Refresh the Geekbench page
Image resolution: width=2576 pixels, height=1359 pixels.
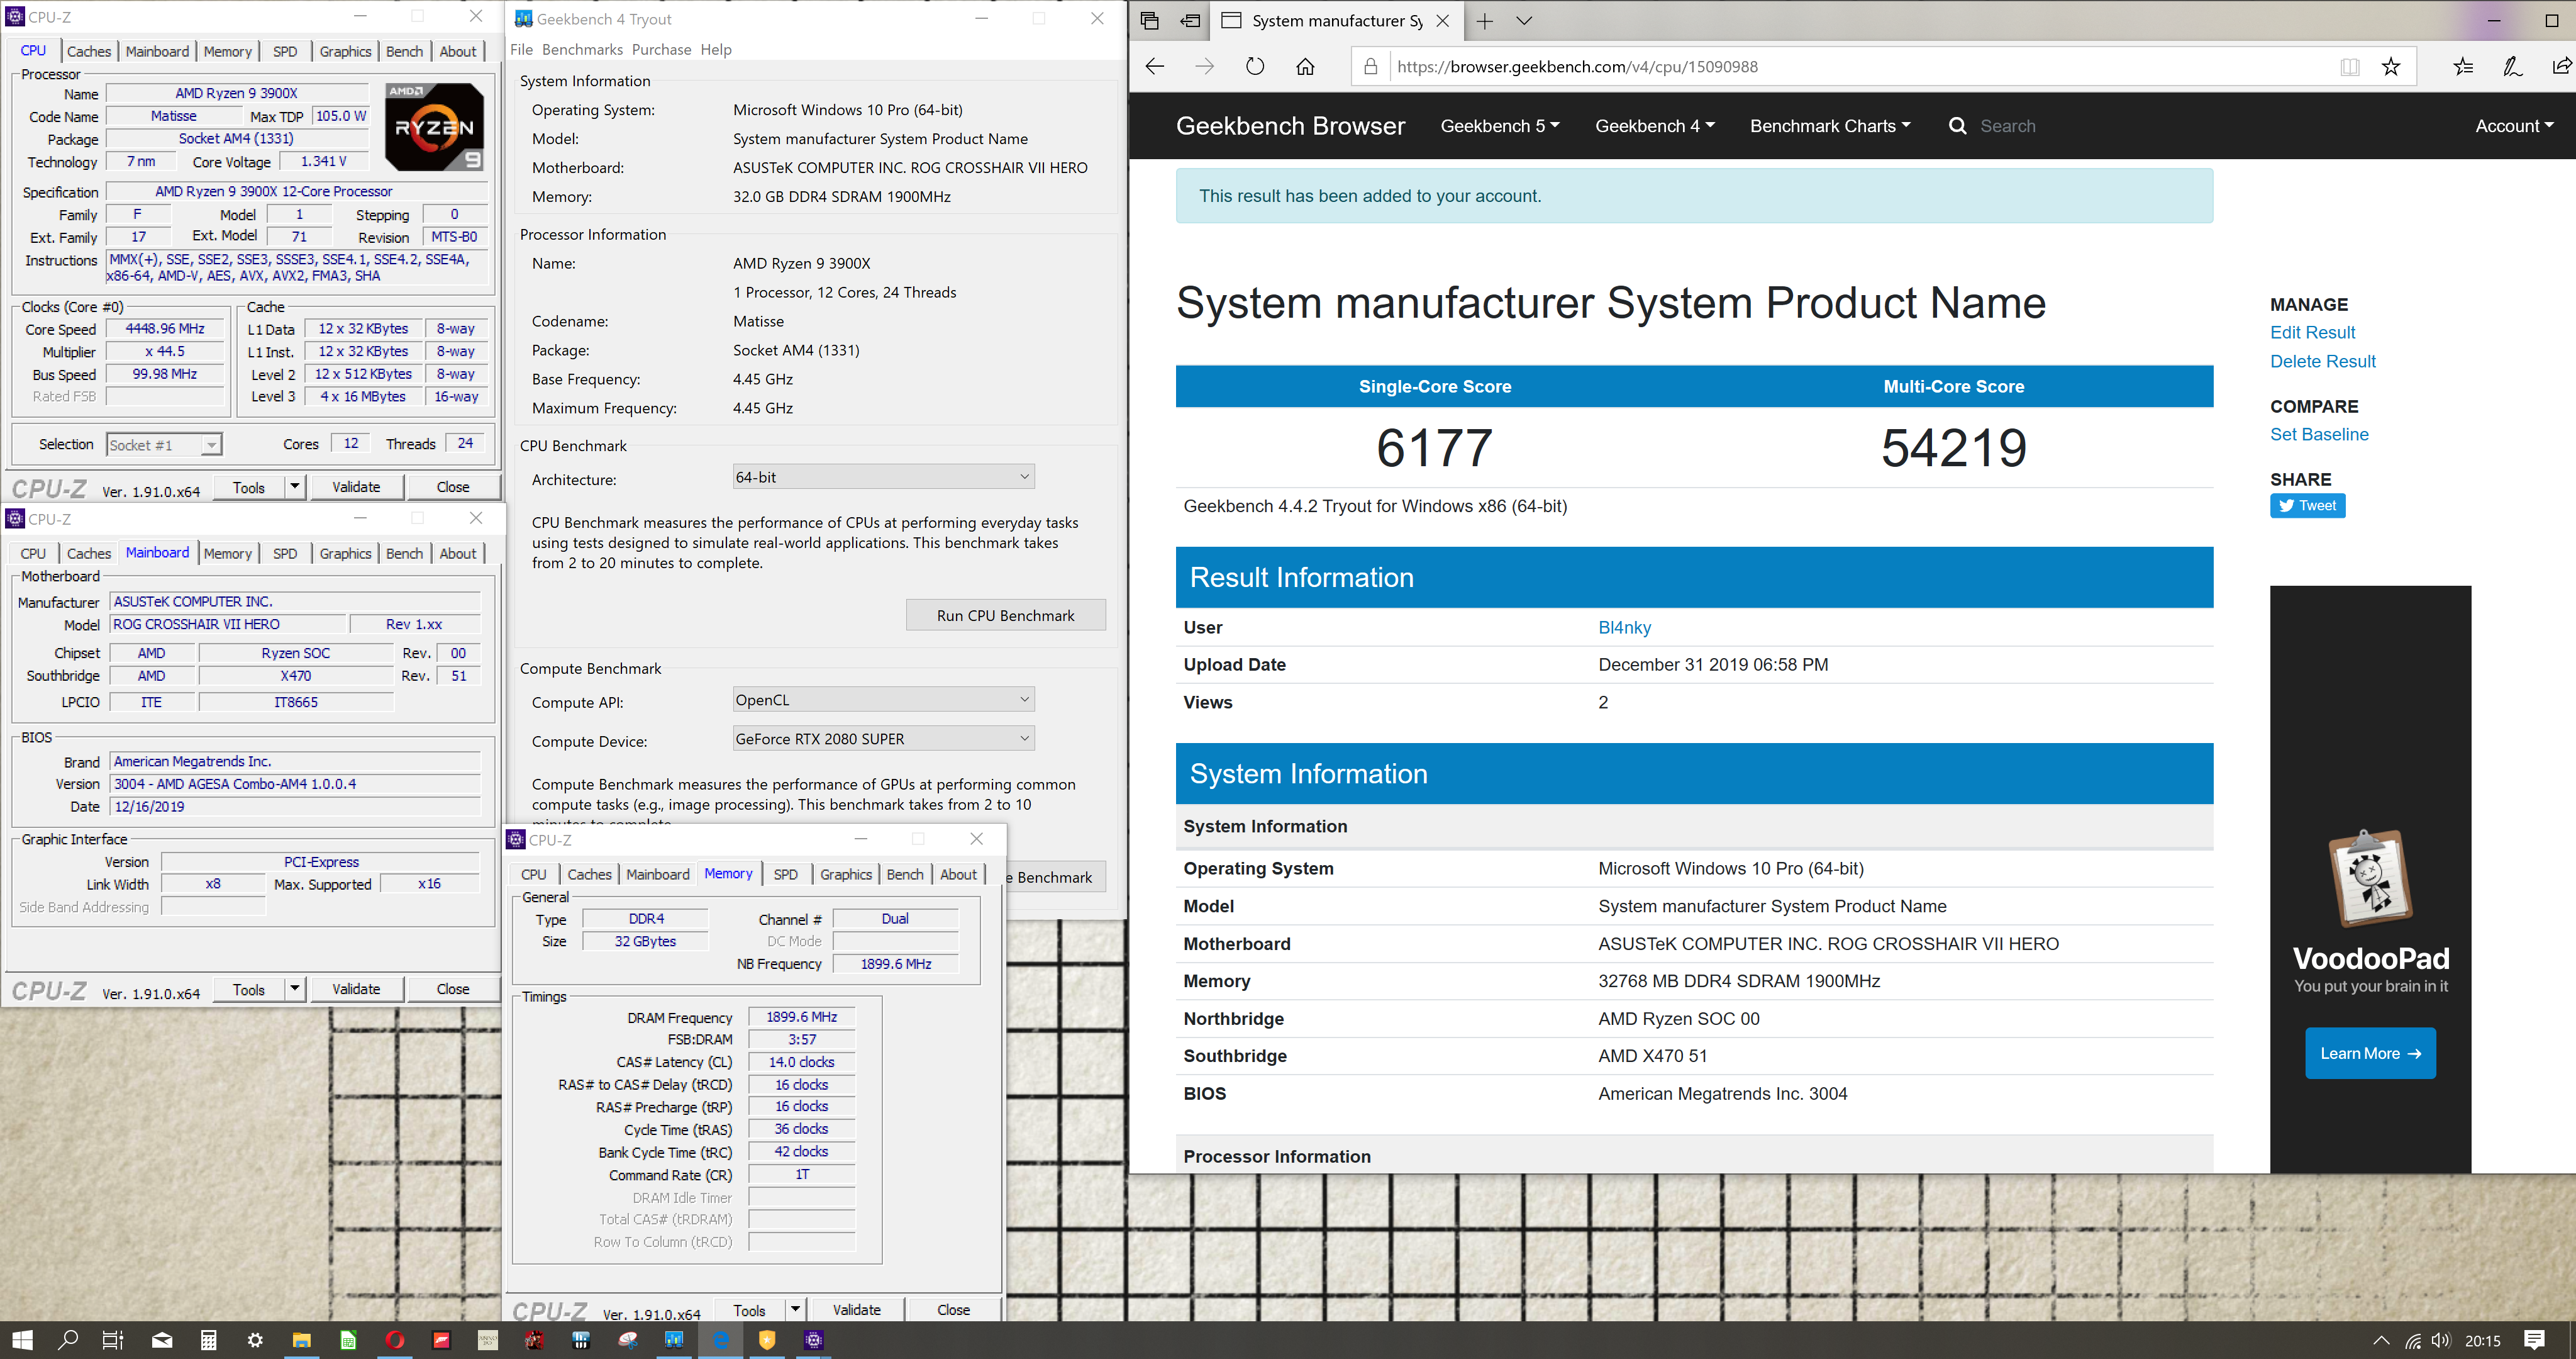click(1255, 66)
